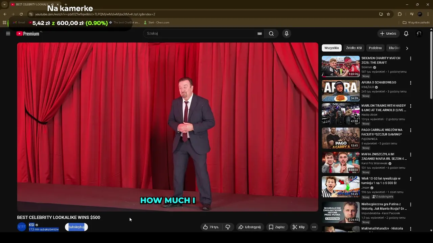Open Wiek 10-50 lat rywalizuje thumbnail
This screenshot has width=433, height=243.
coord(341,187)
